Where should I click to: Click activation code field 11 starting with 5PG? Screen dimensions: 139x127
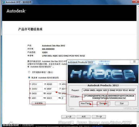pyautogui.click(x=64, y=93)
